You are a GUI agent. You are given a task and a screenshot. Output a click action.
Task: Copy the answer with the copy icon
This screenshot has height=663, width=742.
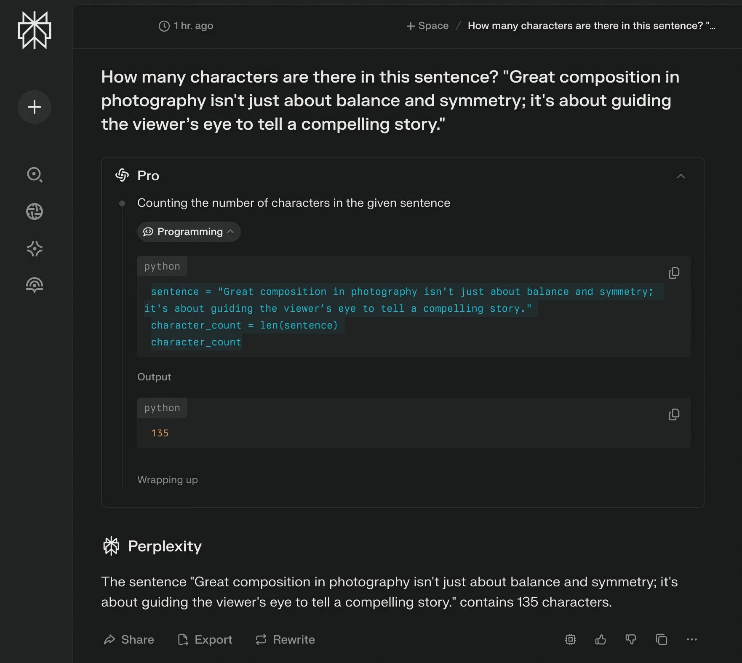coord(661,639)
